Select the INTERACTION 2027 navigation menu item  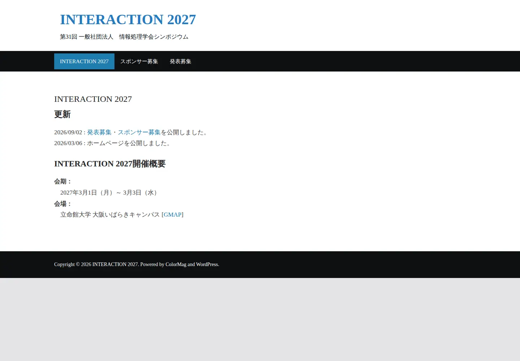coord(84,61)
